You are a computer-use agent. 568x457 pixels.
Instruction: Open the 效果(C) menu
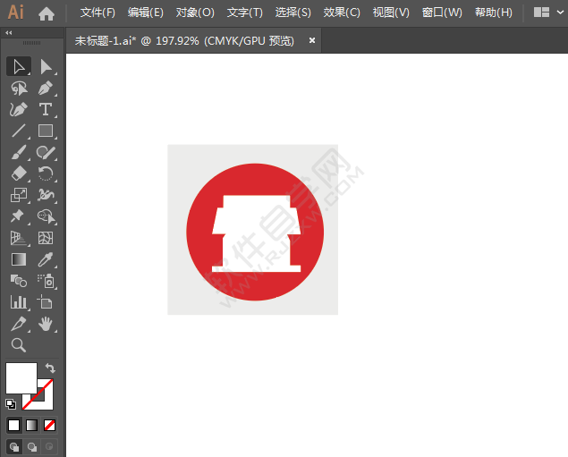point(342,13)
